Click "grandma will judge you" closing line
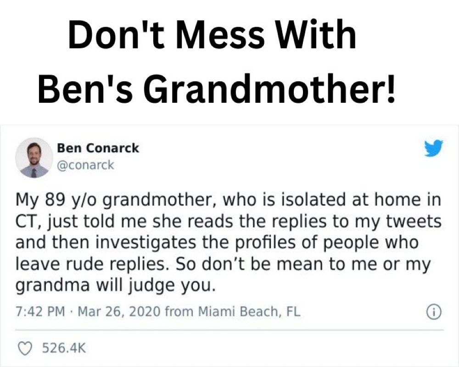The image size is (459, 367). [115, 285]
